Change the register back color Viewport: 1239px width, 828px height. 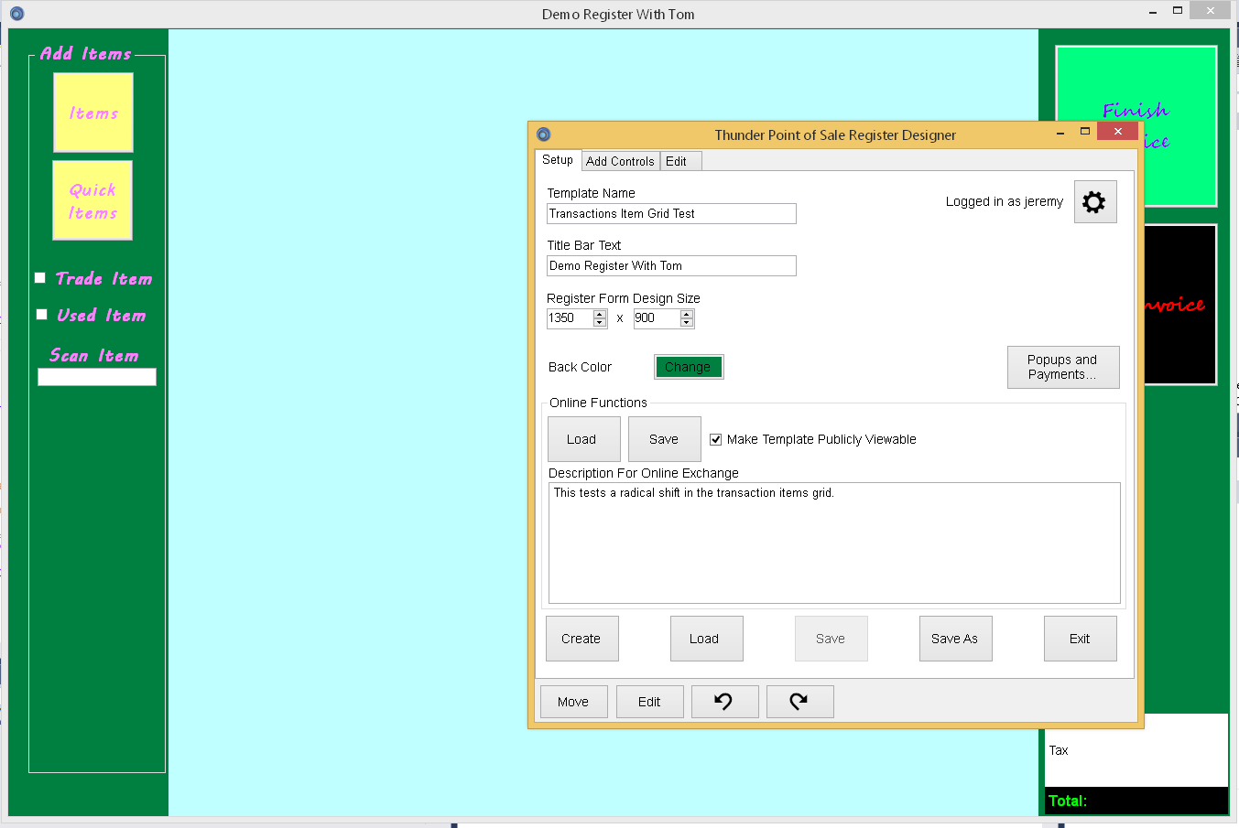[x=689, y=366]
